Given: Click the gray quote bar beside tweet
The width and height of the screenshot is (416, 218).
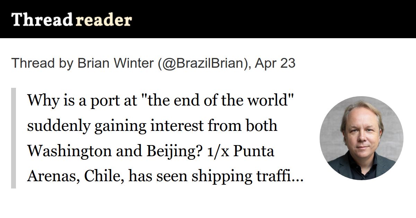Looking at the screenshot, I should pos(14,138).
